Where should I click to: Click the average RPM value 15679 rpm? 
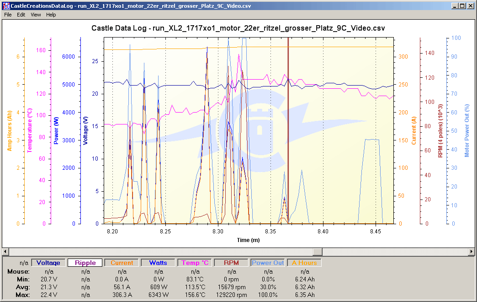click(x=232, y=287)
